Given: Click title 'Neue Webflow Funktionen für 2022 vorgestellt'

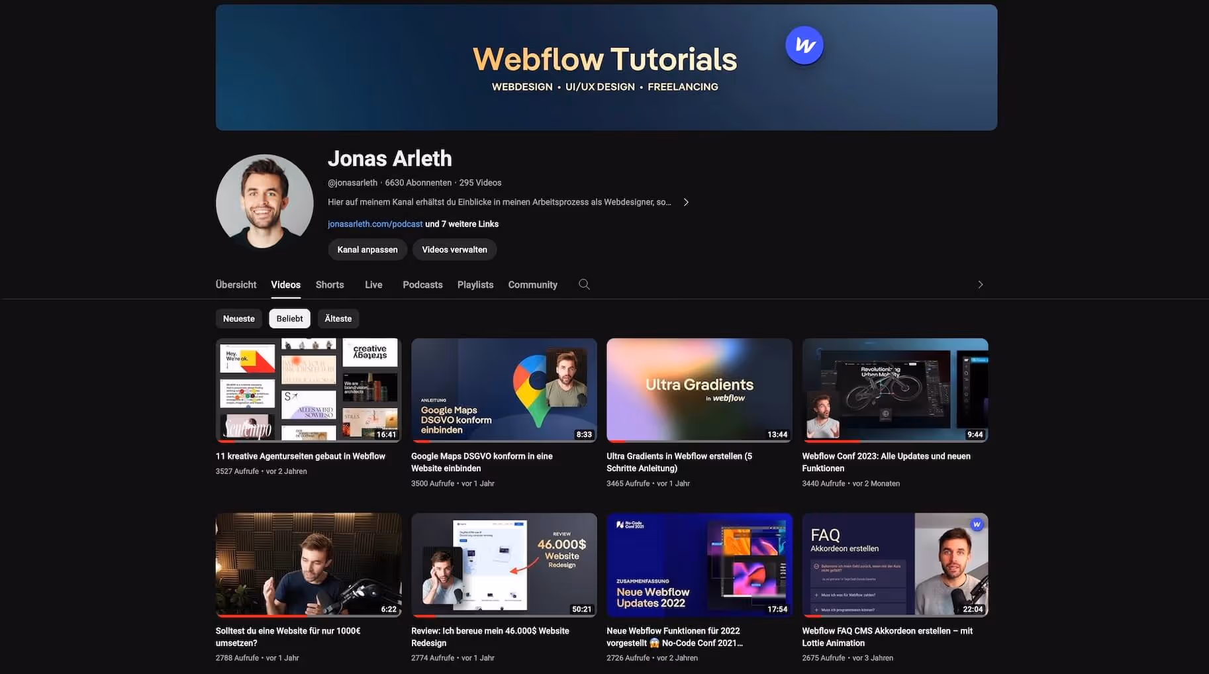Looking at the screenshot, I should tap(675, 637).
